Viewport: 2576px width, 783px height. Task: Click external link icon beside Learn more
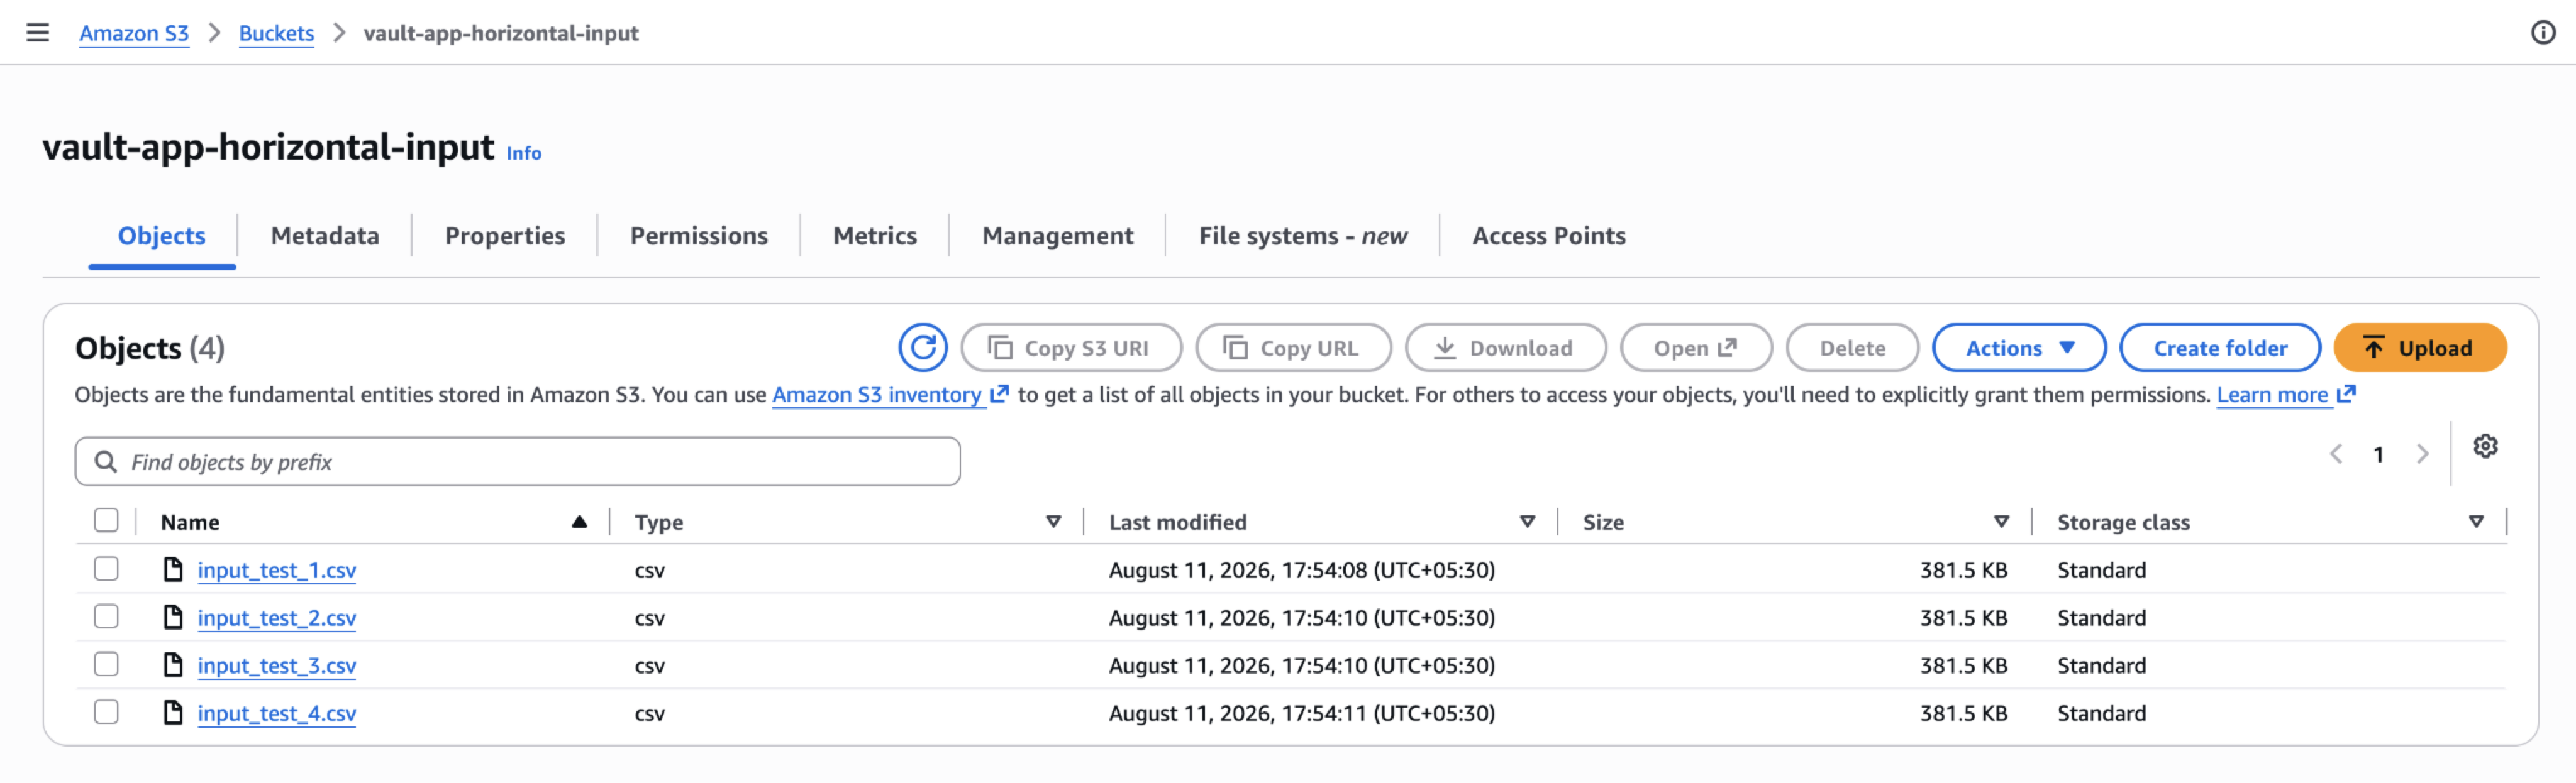coord(2346,395)
